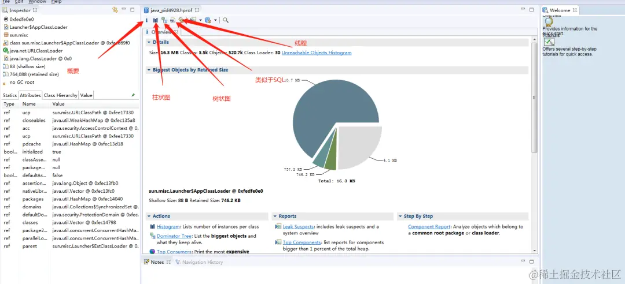
Task: Collapse the Details section
Action: (x=149, y=42)
